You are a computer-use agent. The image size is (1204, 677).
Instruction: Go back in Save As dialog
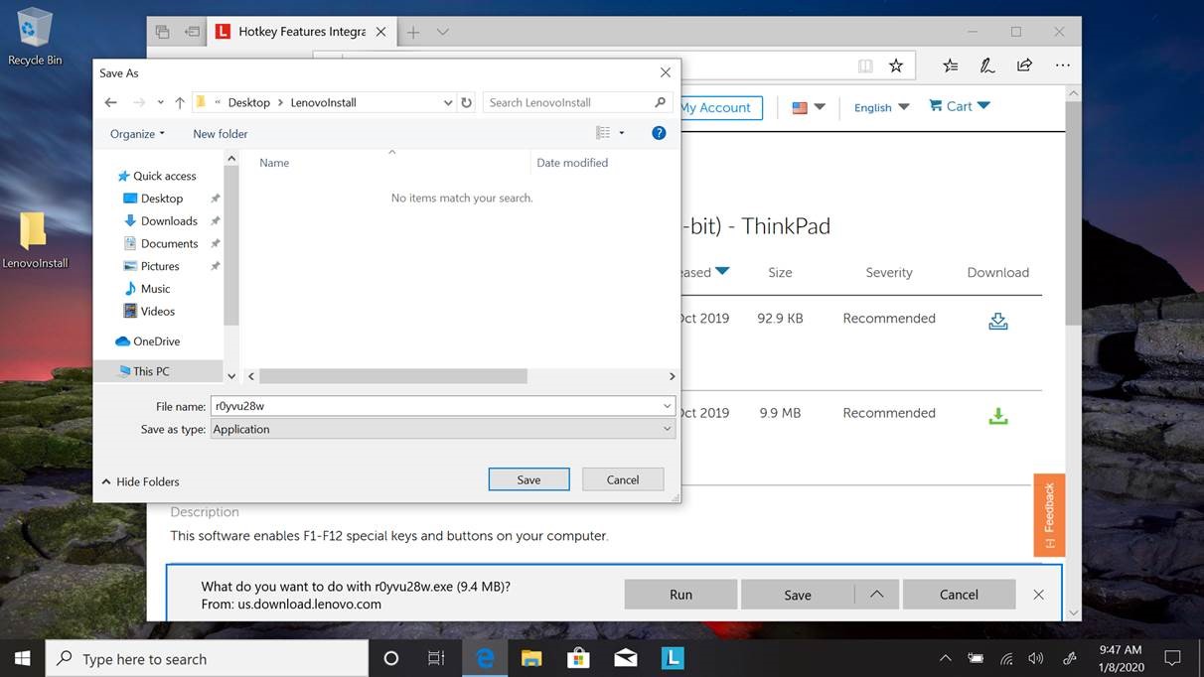[111, 102]
